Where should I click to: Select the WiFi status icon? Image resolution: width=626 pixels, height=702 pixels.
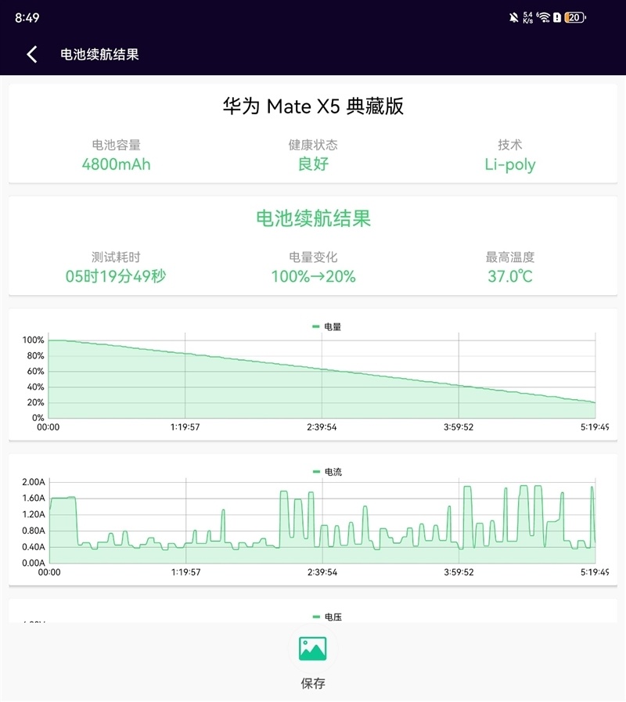[542, 16]
